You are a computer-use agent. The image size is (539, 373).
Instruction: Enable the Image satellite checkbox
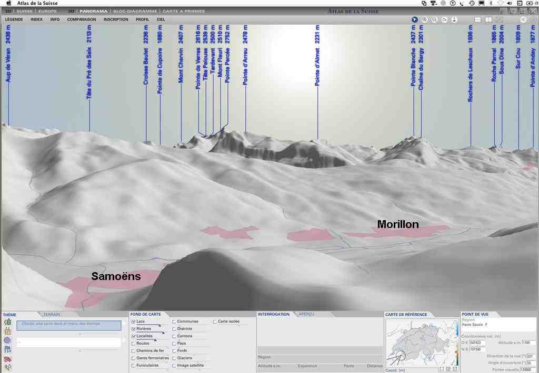coord(174,366)
